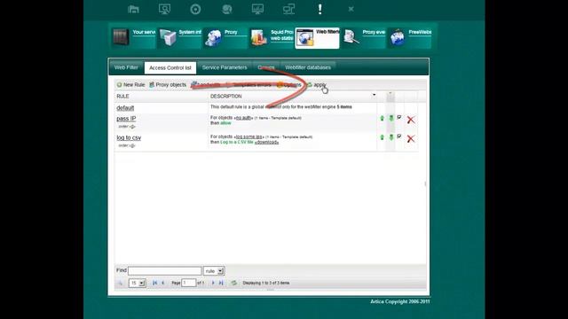Open the default rule link
568x319 pixels.
click(125, 108)
